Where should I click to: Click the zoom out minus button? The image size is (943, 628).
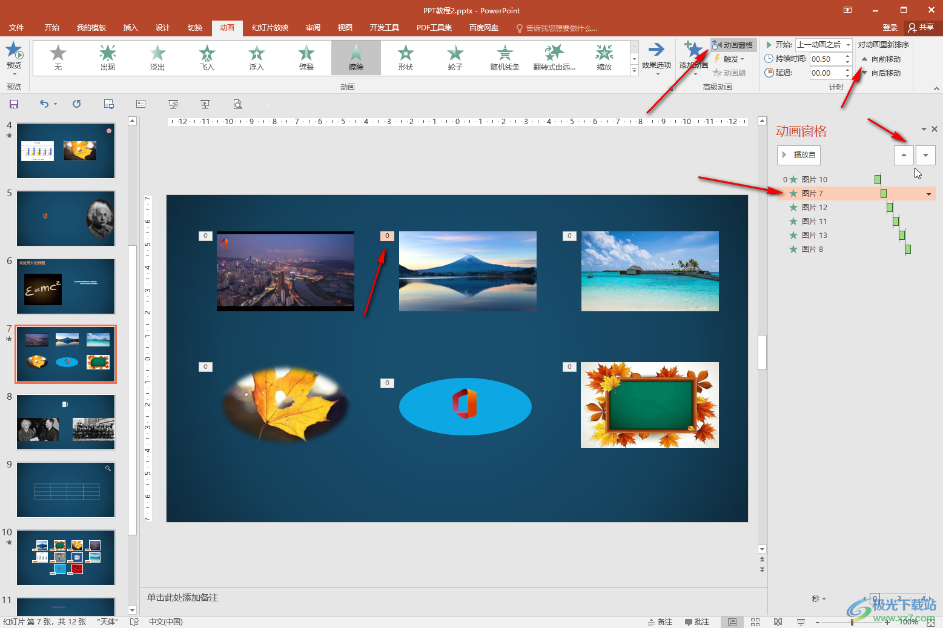click(818, 622)
